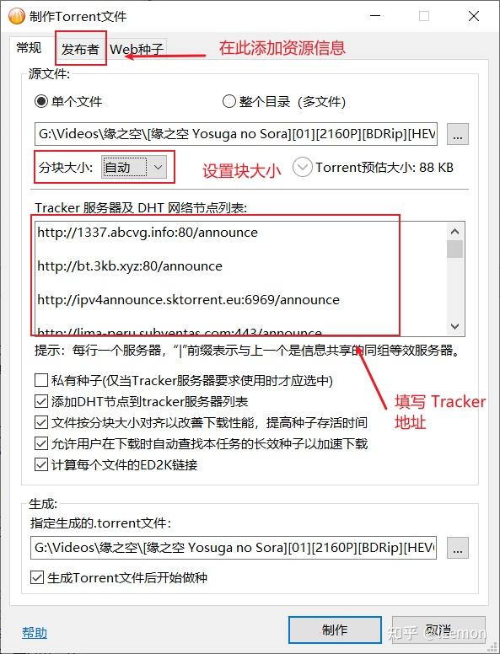Browse output .torrent path with ellipsis button
Image resolution: width=500 pixels, height=654 pixels.
458,548
